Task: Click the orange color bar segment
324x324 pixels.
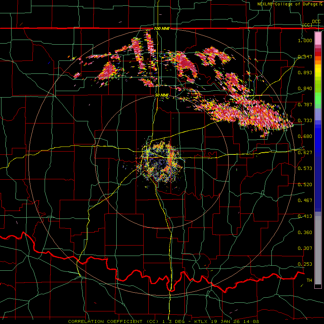Action: 318,62
